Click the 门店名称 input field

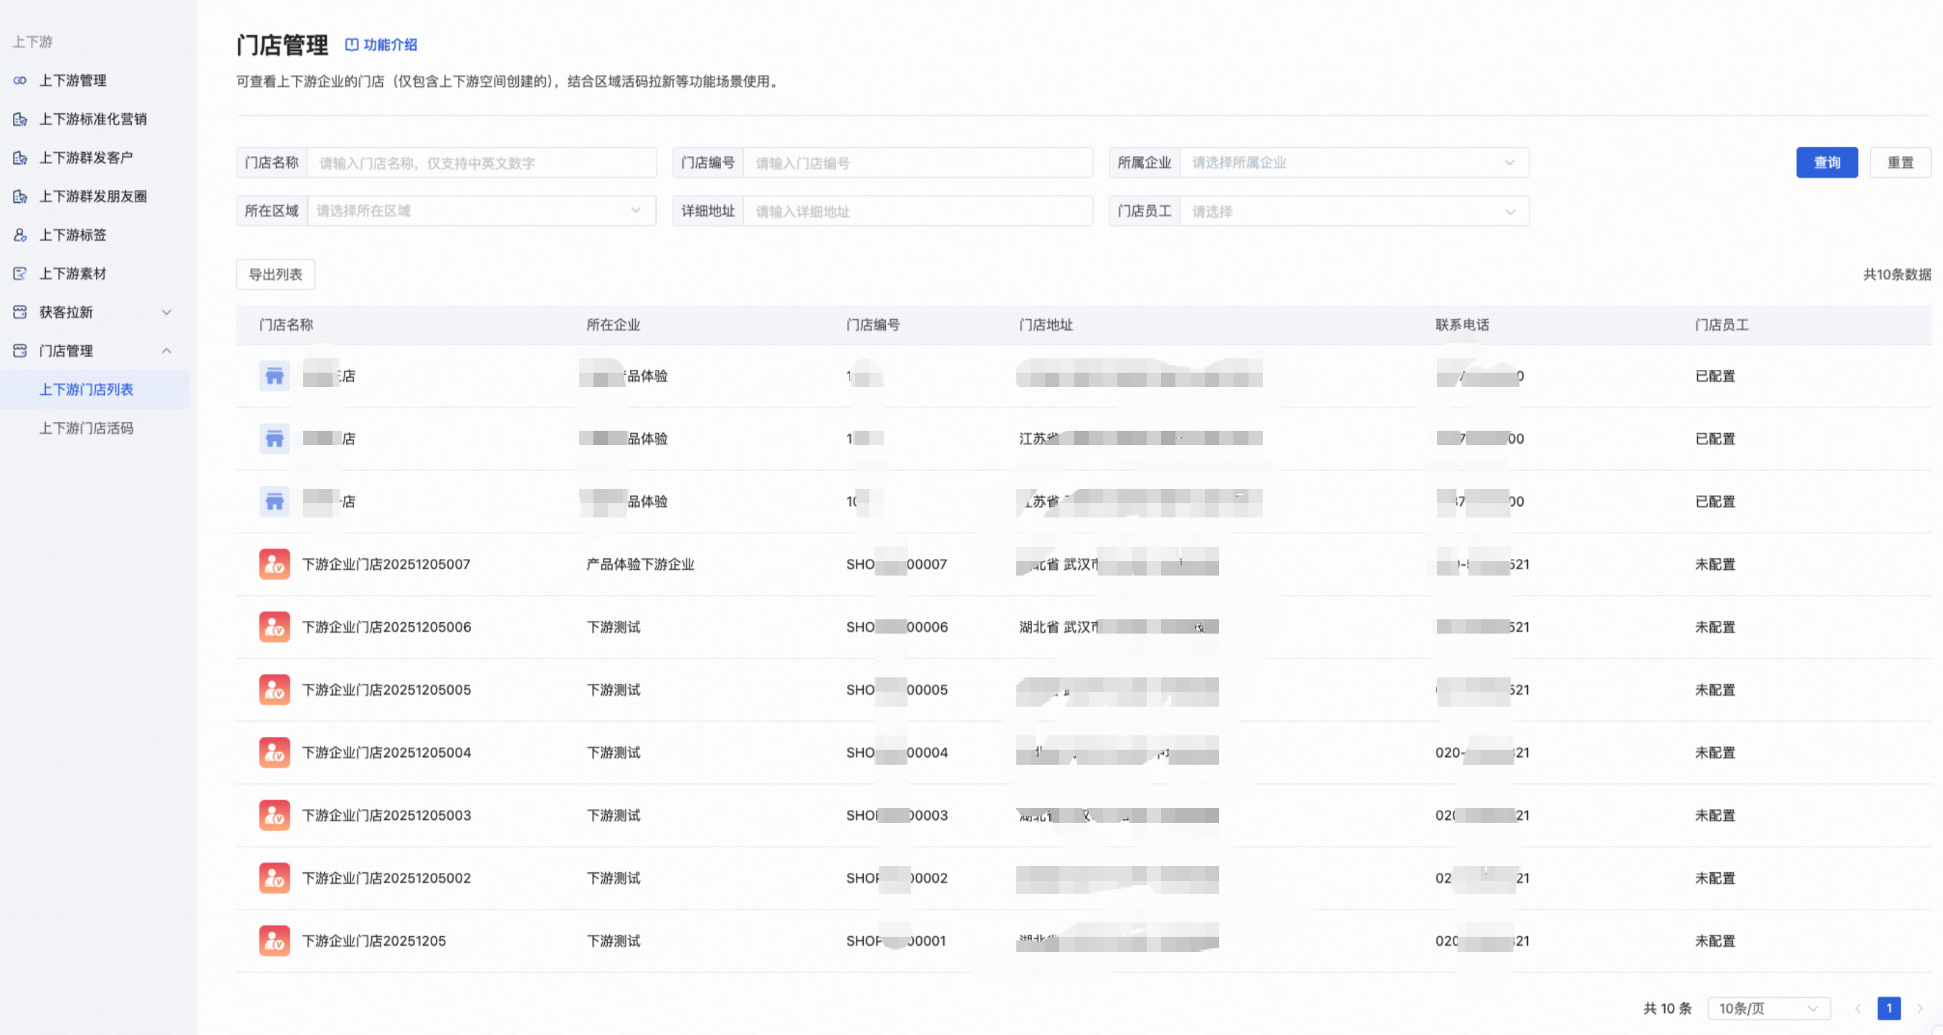coord(481,163)
